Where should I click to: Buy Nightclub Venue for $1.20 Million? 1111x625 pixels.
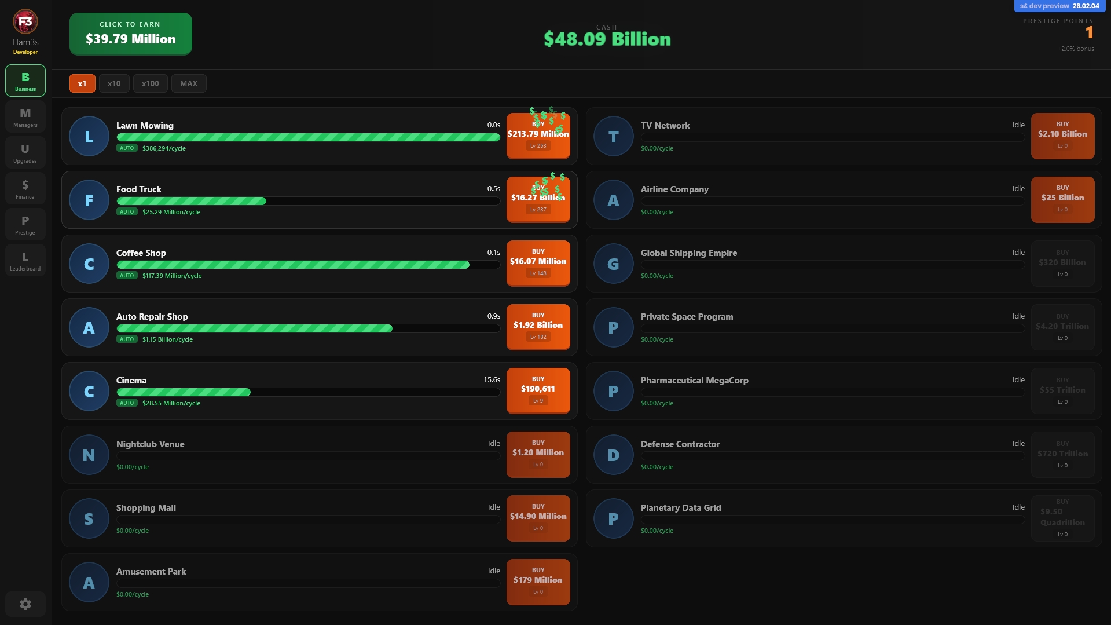(538, 454)
